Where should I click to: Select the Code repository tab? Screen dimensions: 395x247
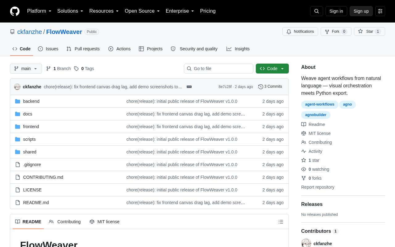[x=21, y=49]
